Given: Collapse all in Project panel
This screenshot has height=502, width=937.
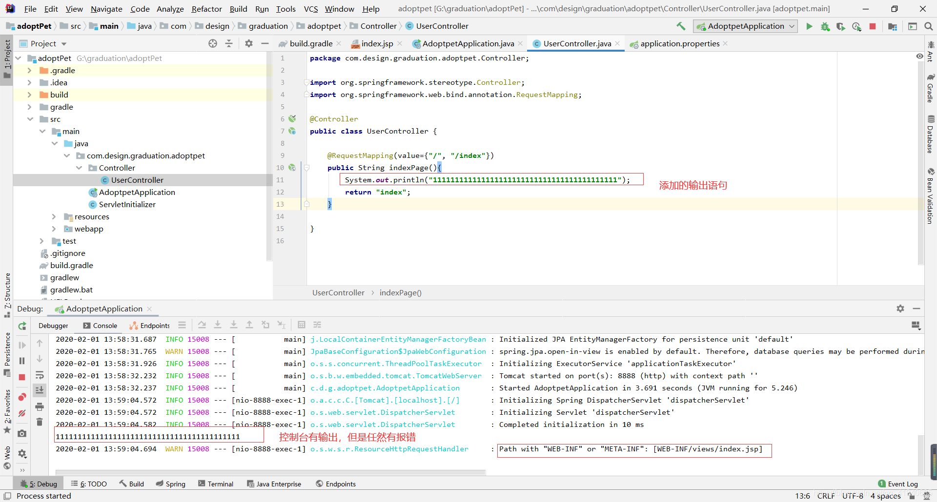Looking at the screenshot, I should [229, 43].
